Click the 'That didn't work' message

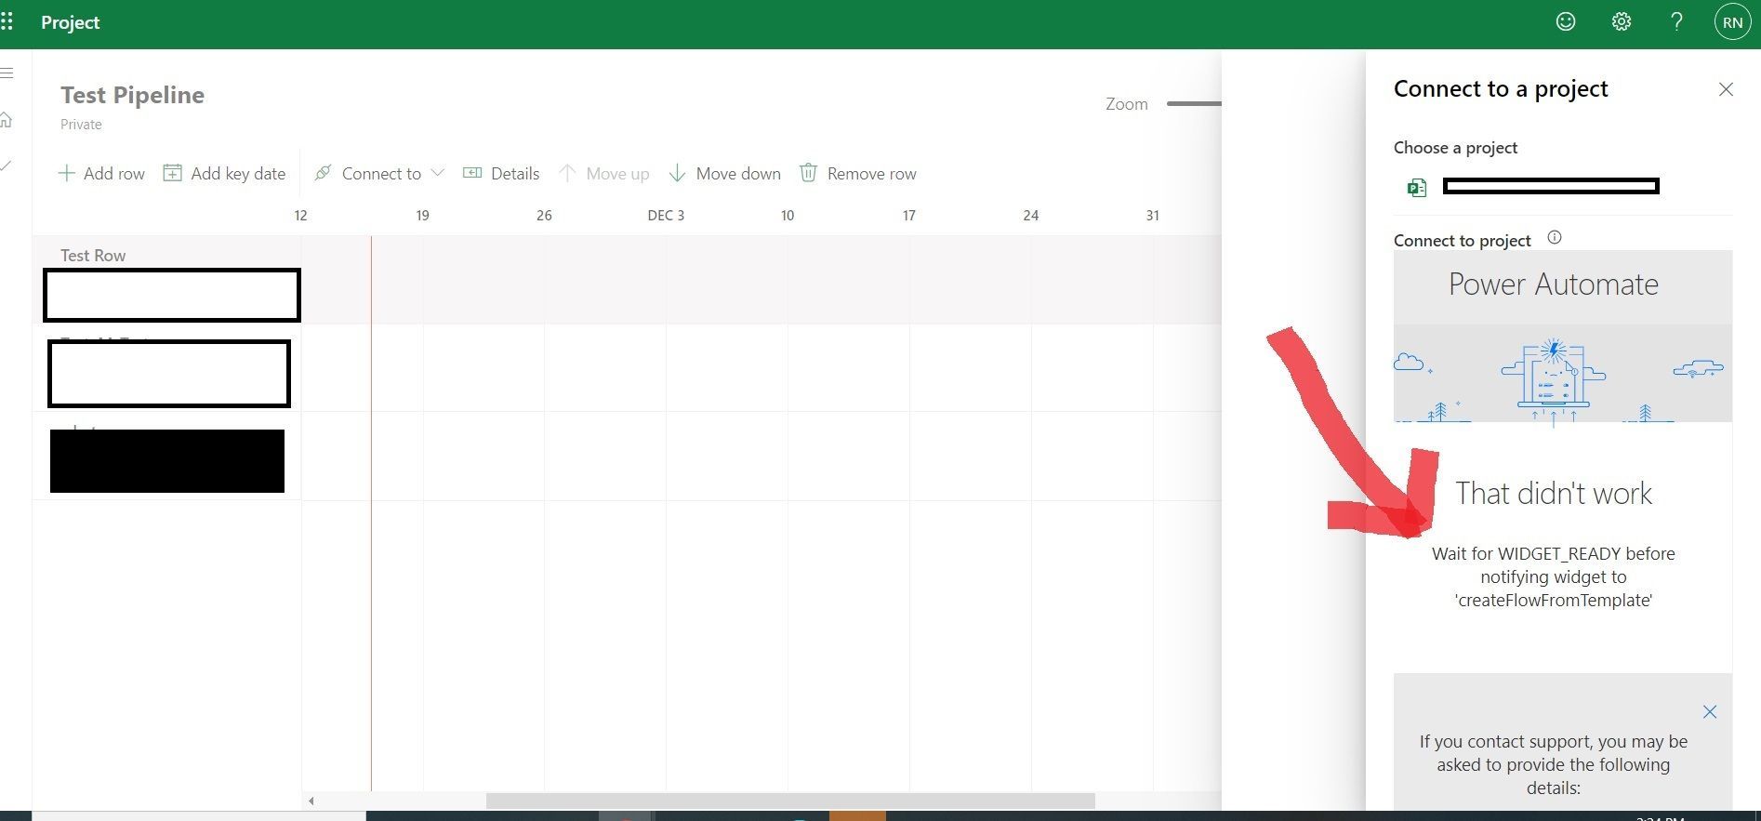pos(1553,493)
